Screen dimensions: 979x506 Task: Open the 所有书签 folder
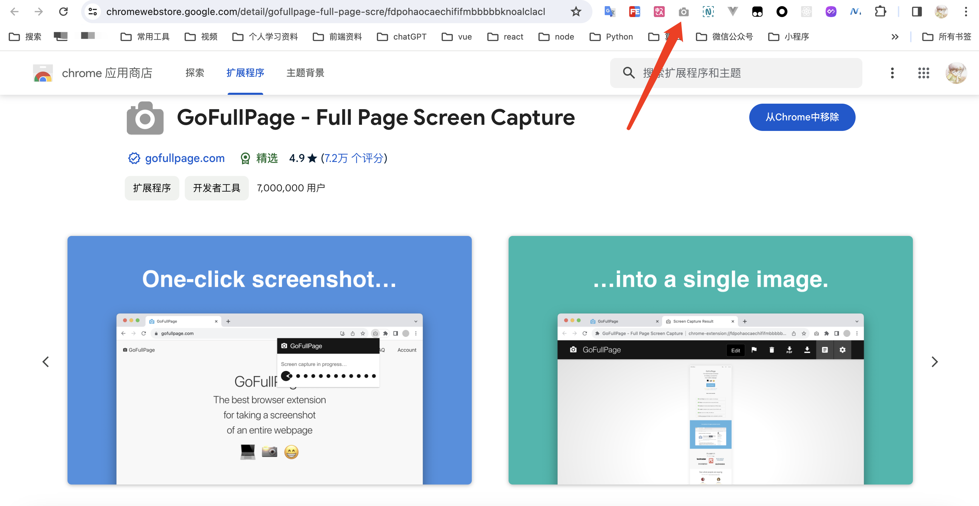pos(947,36)
